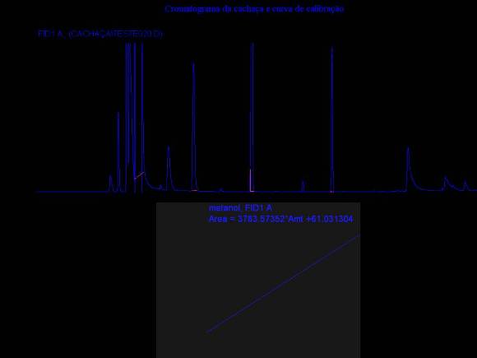Select the FID1 A chromatogram file label
477x358 pixels.
pyautogui.click(x=100, y=34)
